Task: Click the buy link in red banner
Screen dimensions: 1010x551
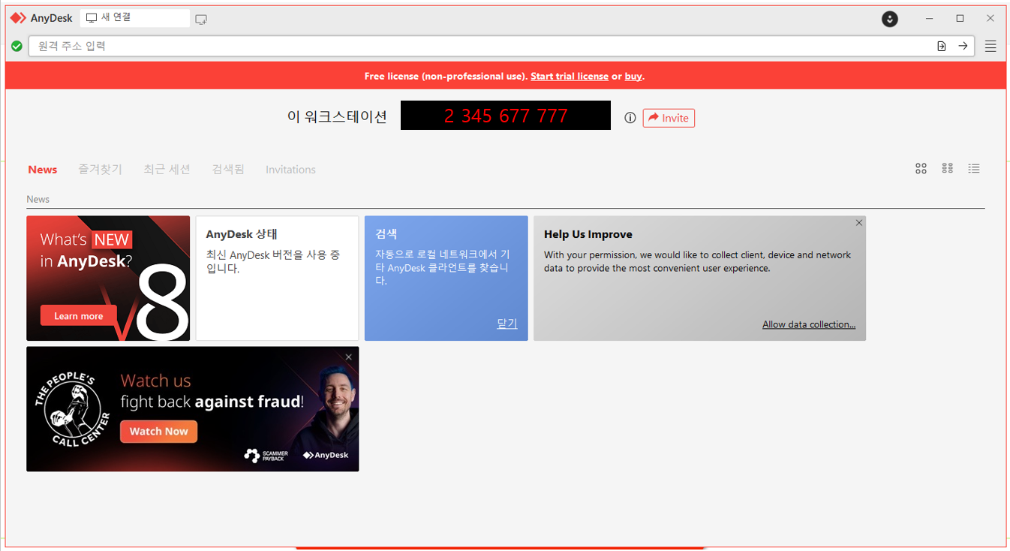Action: (x=633, y=77)
